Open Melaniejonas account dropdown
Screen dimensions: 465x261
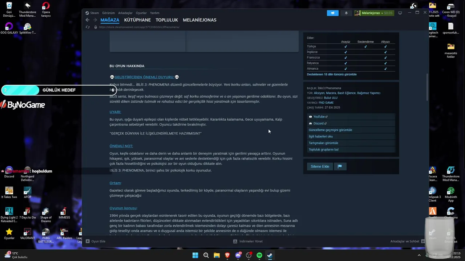[374, 13]
